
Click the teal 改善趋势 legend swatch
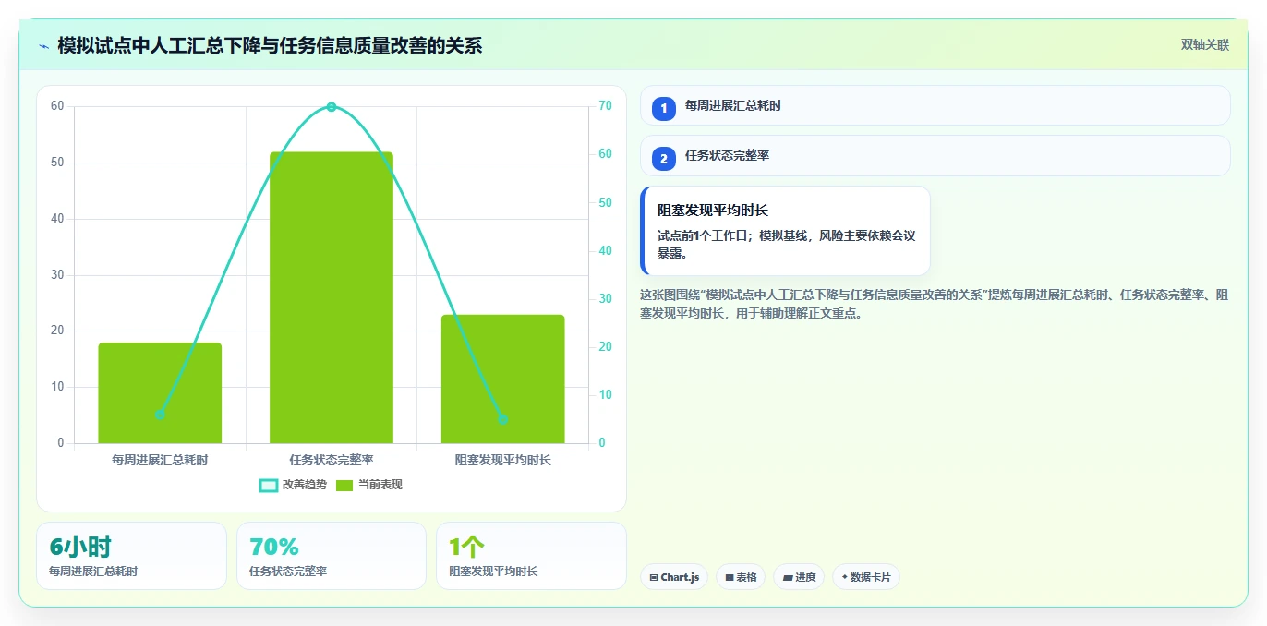[x=269, y=486]
